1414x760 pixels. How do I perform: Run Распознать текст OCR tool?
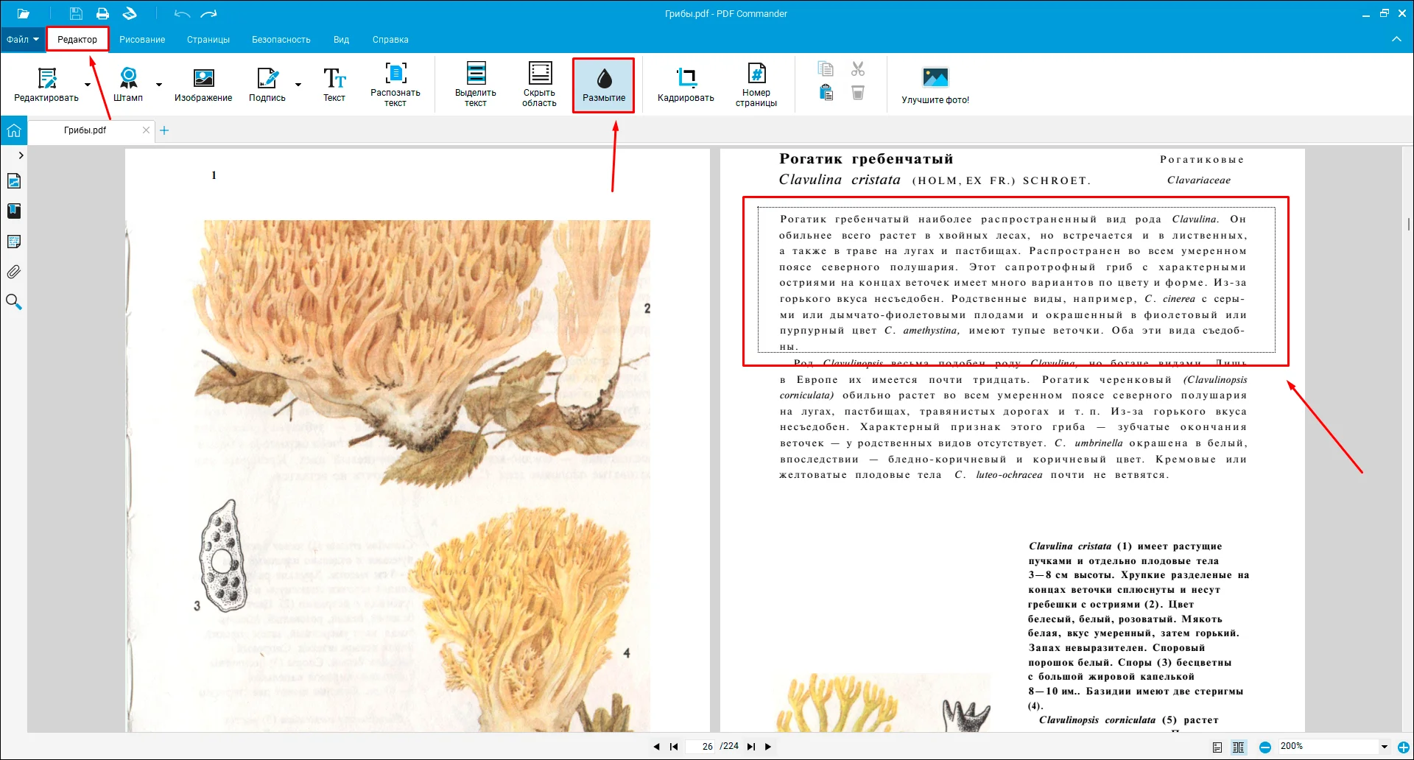(395, 85)
